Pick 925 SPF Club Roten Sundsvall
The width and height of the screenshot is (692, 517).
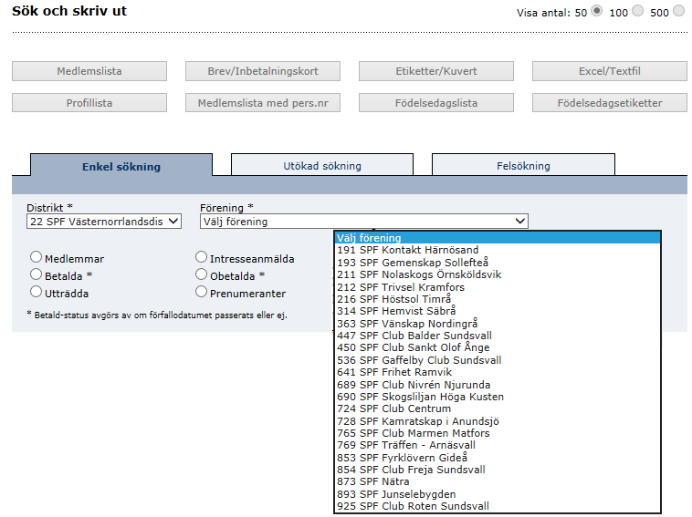pos(498,506)
